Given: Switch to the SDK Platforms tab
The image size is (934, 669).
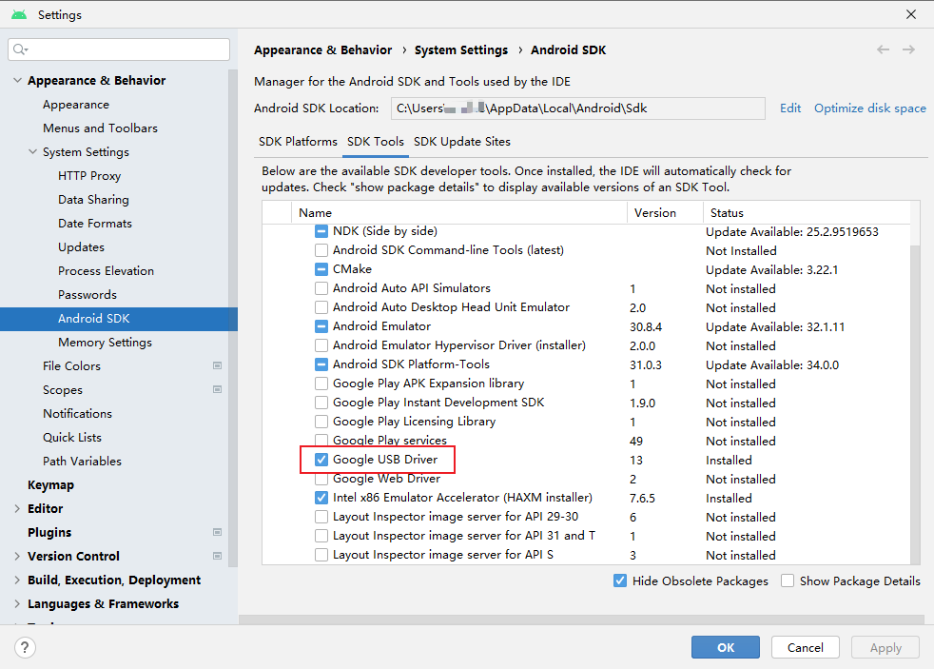Looking at the screenshot, I should pyautogui.click(x=298, y=142).
